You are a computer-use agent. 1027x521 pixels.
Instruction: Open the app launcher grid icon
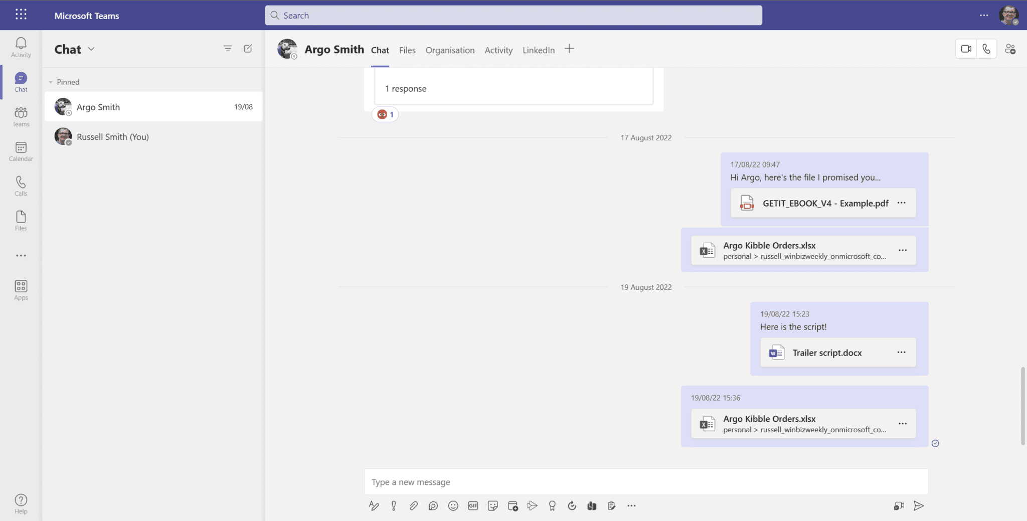[21, 15]
